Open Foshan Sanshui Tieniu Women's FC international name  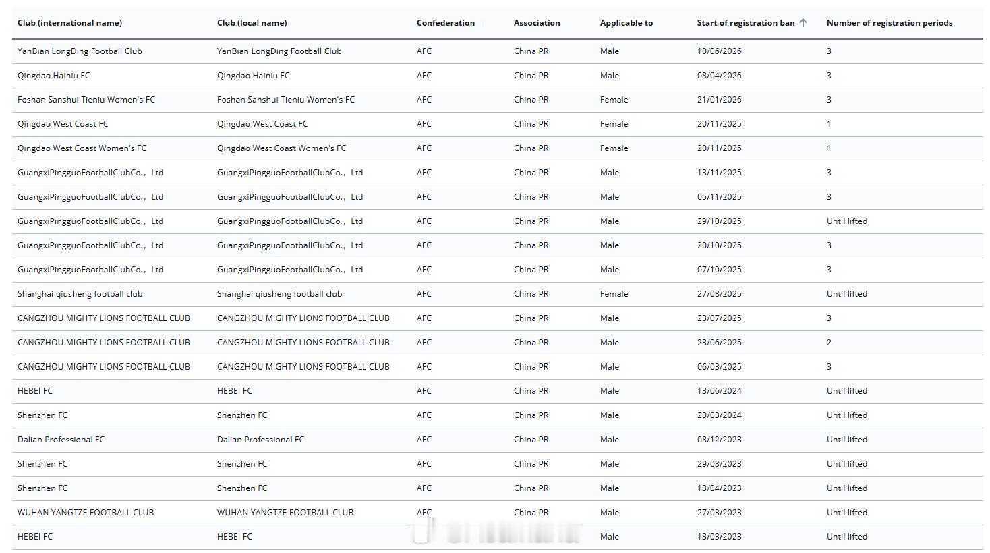[86, 100]
